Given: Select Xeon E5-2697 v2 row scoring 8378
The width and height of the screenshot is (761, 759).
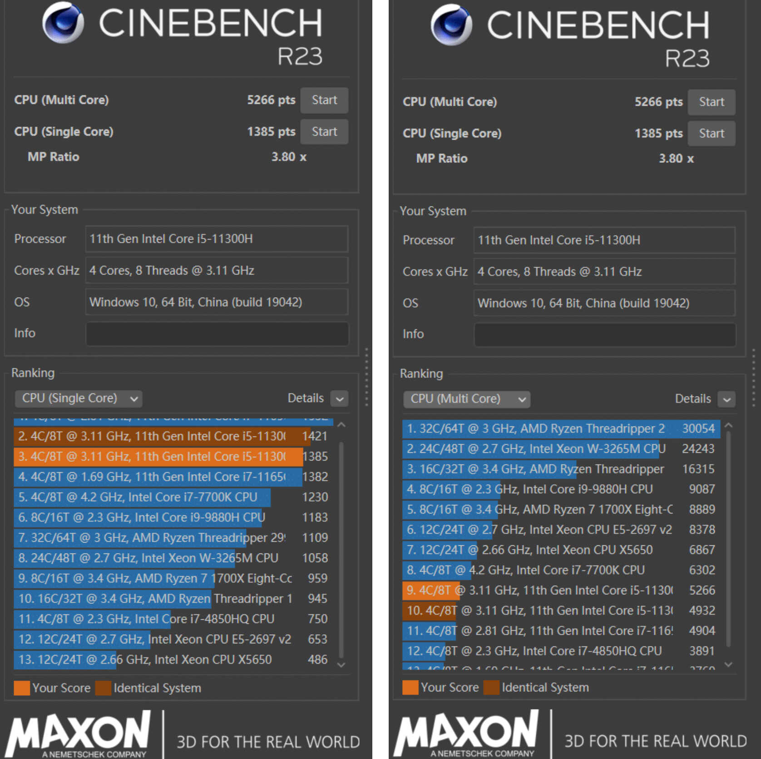Looking at the screenshot, I should [x=561, y=530].
